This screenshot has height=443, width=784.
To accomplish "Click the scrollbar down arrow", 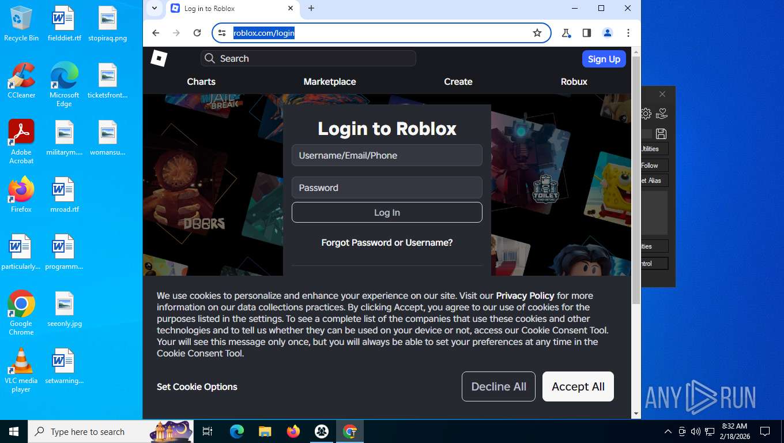I will (636, 414).
